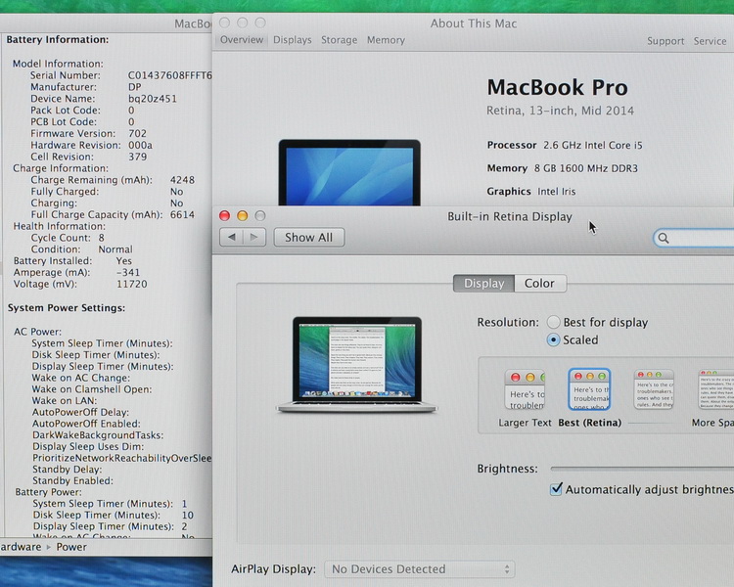Click Support link in About This Mac
Image resolution: width=734 pixels, height=587 pixels.
[665, 41]
